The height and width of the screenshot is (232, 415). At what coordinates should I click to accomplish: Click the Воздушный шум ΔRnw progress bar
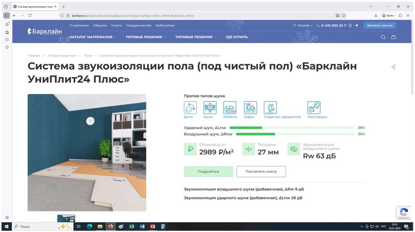(x=295, y=134)
